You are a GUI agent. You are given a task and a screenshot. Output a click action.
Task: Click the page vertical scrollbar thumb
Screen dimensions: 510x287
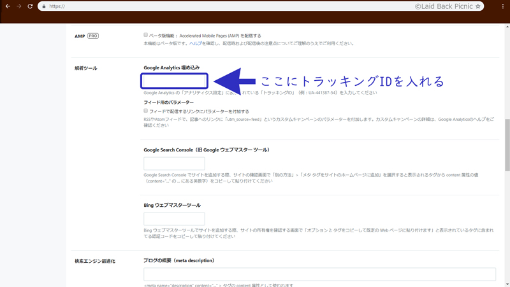(507, 145)
